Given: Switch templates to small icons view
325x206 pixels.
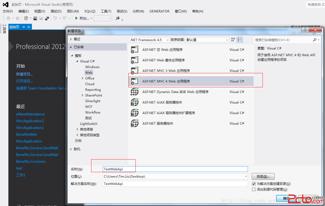Looking at the screenshot, I should click(x=233, y=40).
